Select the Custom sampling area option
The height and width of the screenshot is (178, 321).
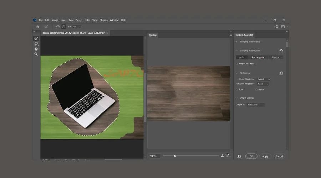tap(276, 57)
